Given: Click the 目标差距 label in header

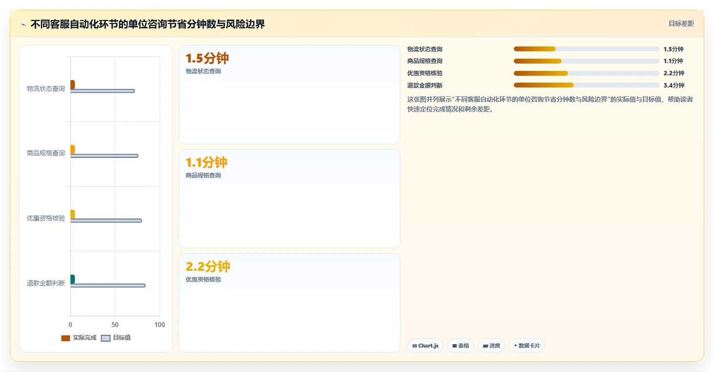Looking at the screenshot, I should [681, 23].
